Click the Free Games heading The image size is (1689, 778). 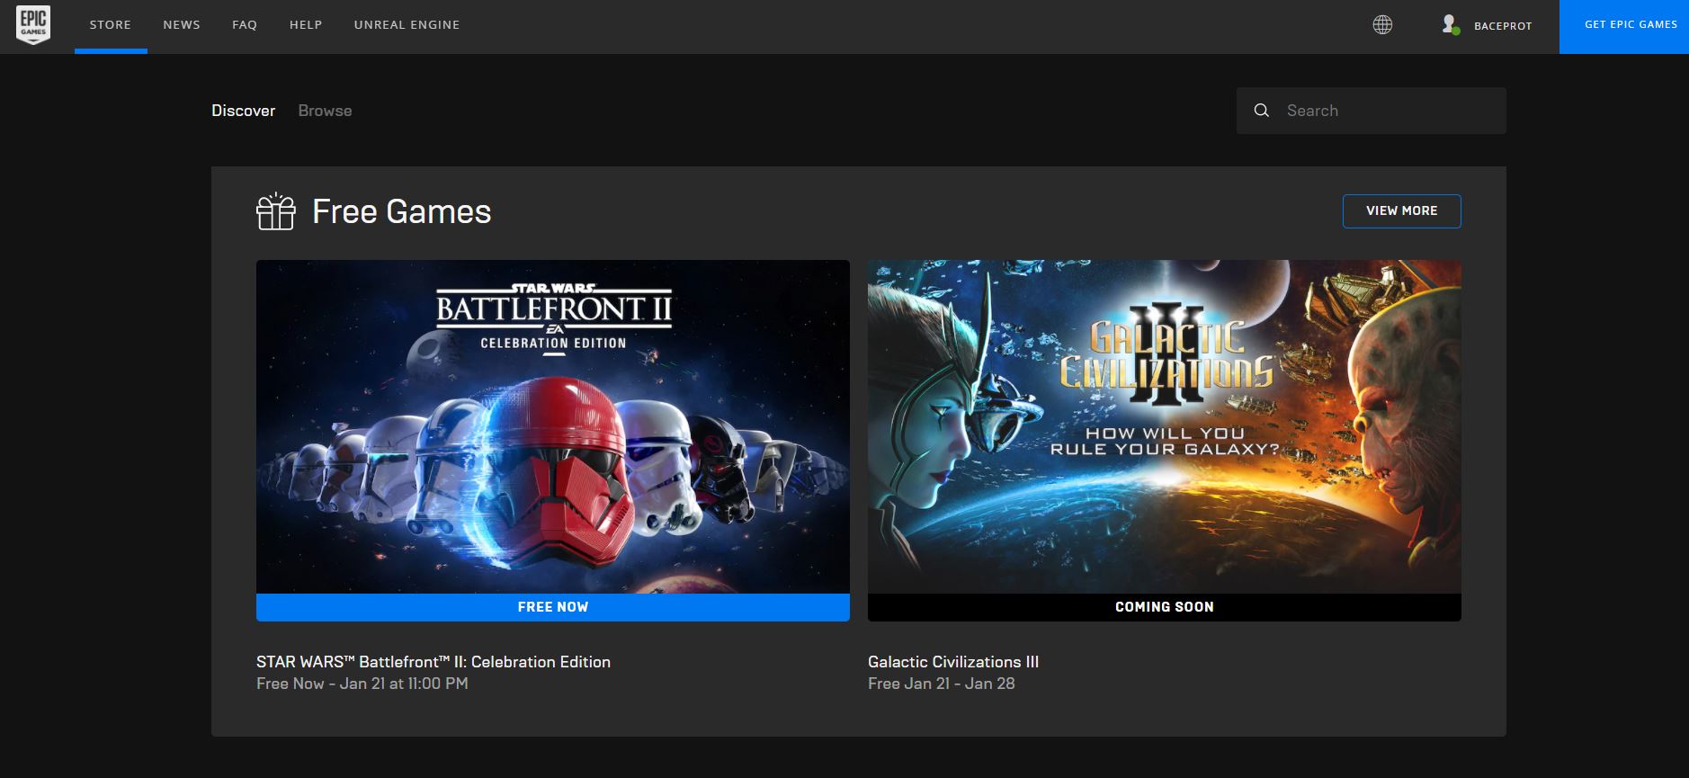click(401, 212)
